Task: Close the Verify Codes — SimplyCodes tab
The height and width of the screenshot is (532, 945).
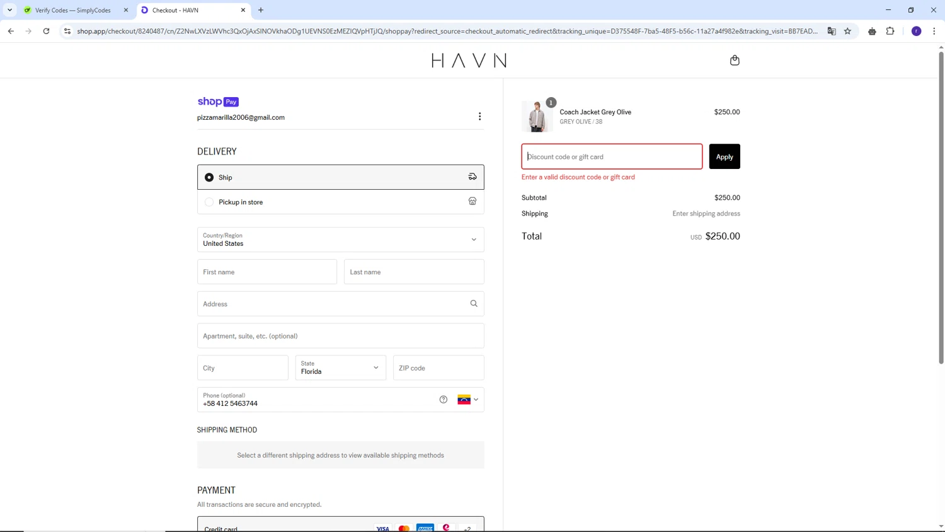Action: point(126,10)
